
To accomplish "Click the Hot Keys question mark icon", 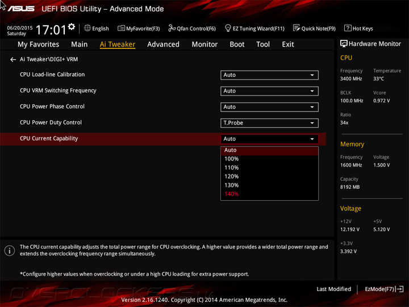I will pos(348,28).
